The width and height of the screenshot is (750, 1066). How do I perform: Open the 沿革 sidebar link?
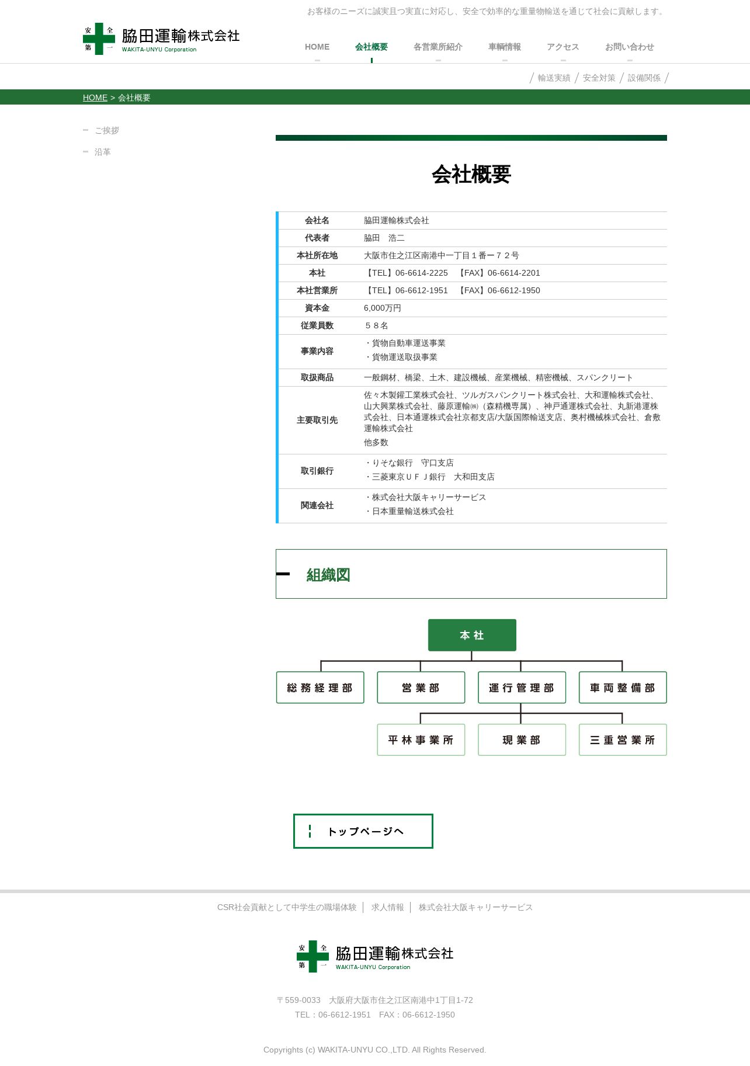[x=103, y=152]
